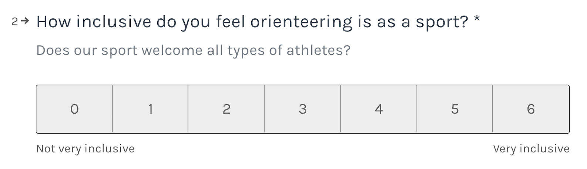Screen dimensions: 587x169
Task: Click the word "orienteering" in the heading
Action: point(301,22)
